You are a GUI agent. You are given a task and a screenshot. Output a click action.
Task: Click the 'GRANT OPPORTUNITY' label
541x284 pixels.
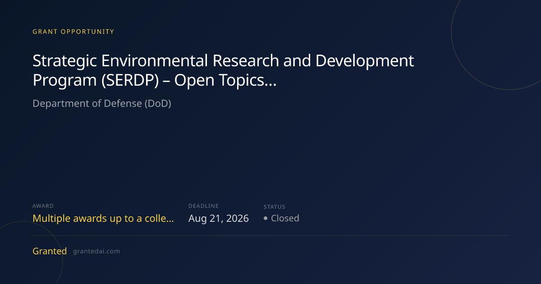[x=73, y=32]
